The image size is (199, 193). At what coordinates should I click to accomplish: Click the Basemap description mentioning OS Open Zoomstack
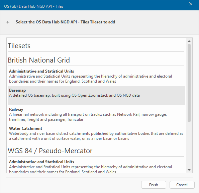pyautogui.click(x=74, y=95)
